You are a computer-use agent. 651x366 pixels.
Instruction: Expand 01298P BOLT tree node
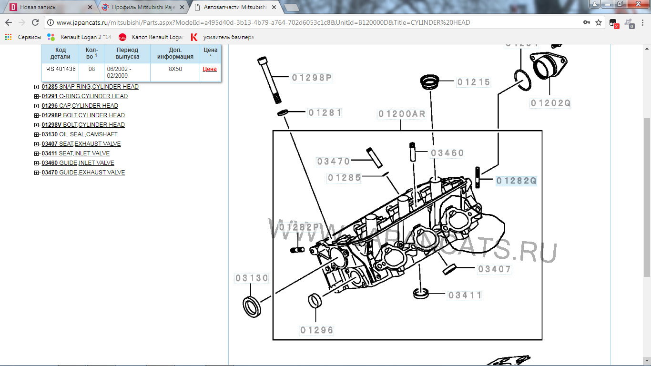(37, 115)
